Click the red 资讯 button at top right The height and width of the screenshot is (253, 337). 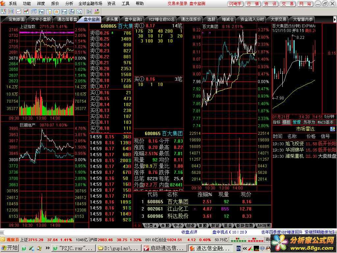pyautogui.click(x=270, y=4)
